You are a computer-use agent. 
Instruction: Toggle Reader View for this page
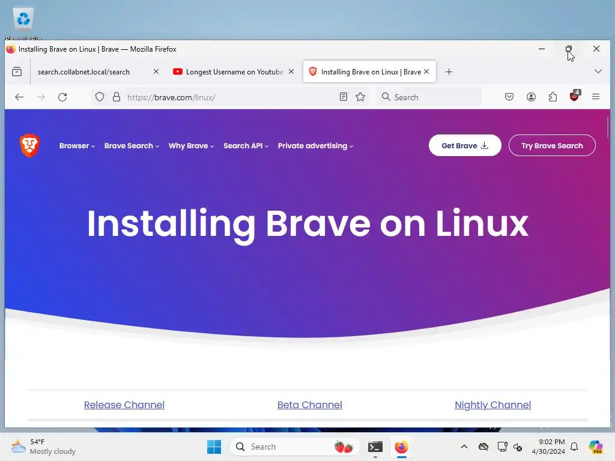[343, 97]
